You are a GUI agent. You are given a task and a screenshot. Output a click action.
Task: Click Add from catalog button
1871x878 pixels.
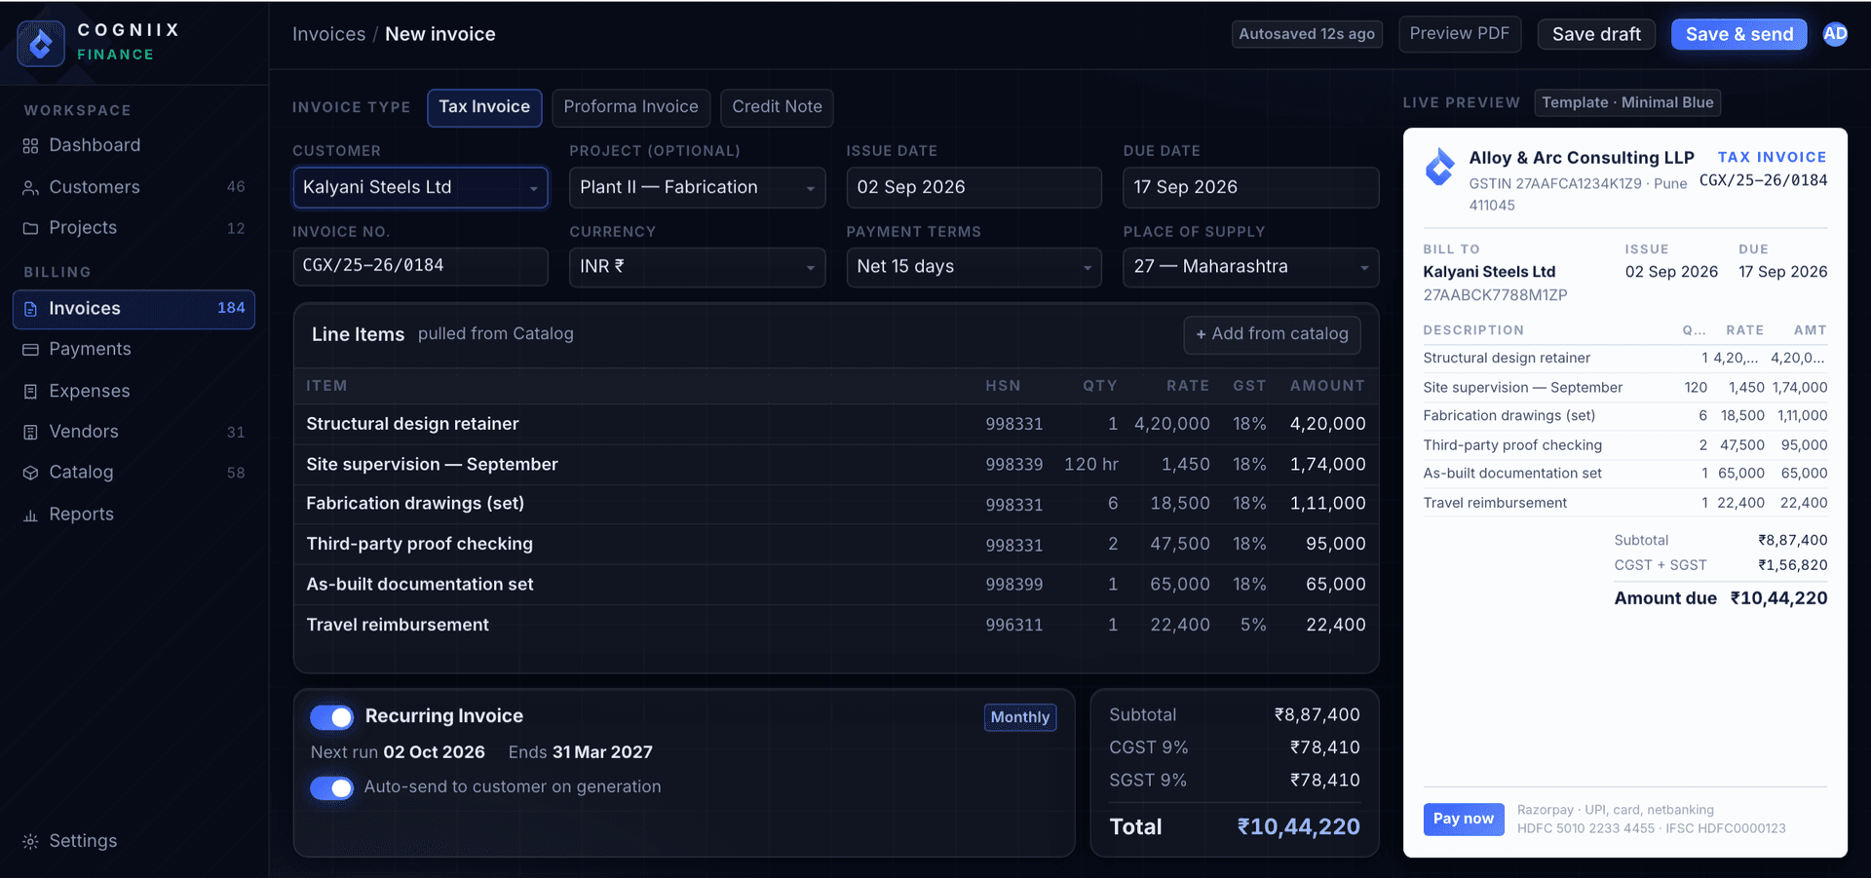coord(1272,334)
